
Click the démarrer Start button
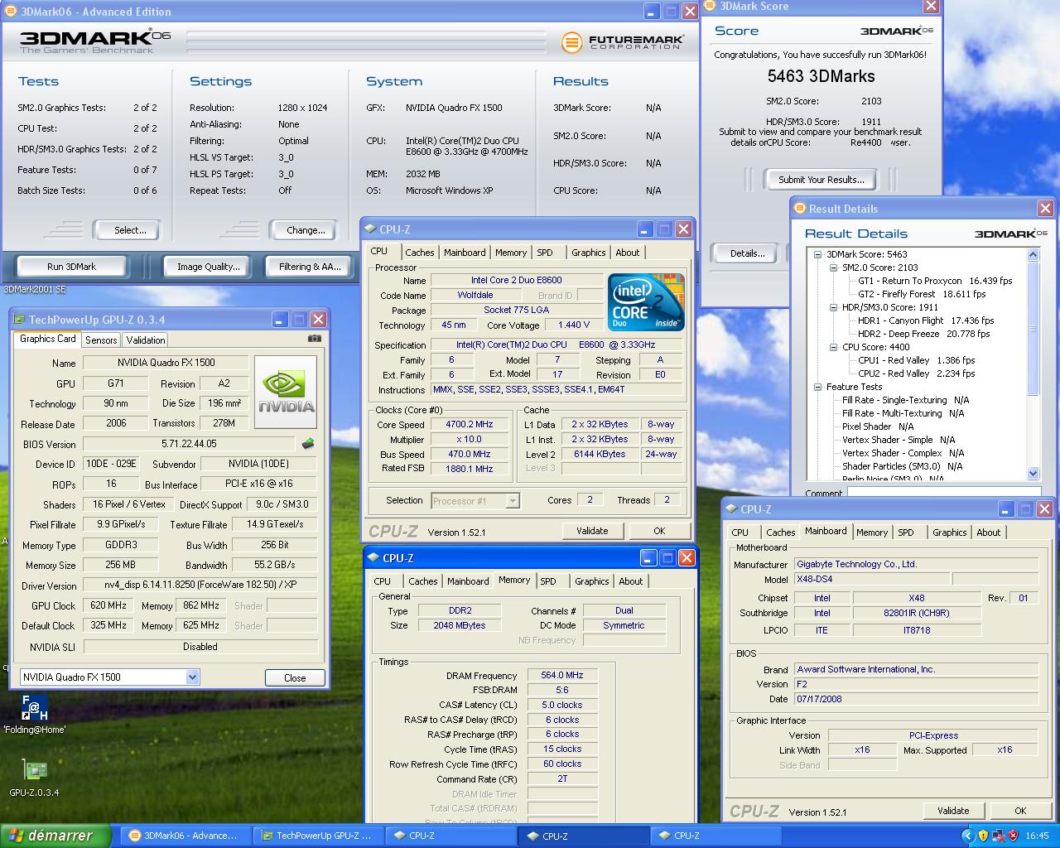coord(55,836)
